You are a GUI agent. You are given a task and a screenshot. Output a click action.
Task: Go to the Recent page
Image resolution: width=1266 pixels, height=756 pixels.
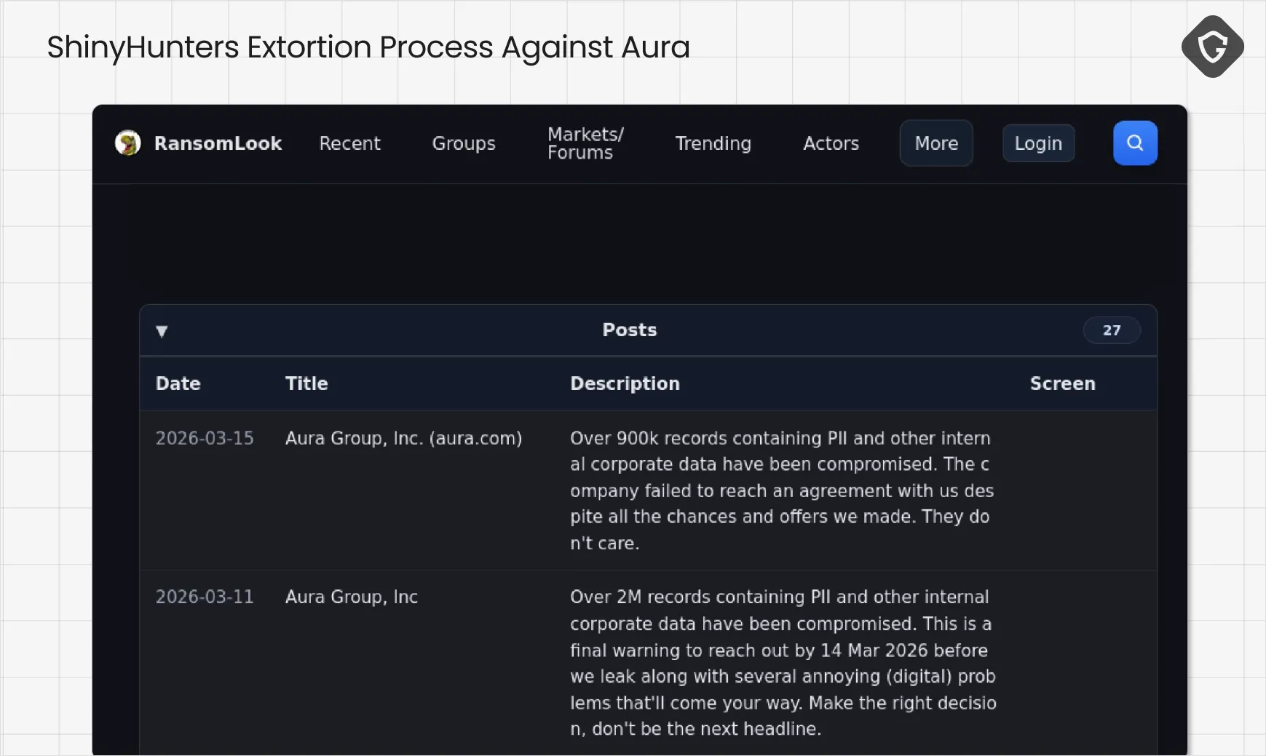pos(349,143)
